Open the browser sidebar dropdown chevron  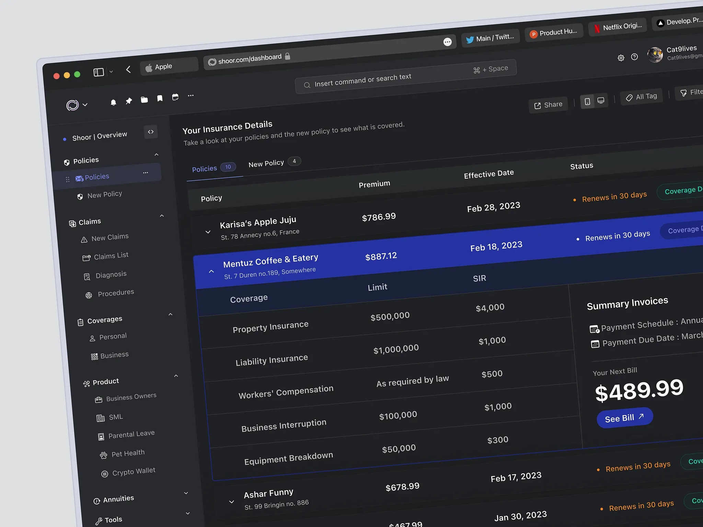111,72
